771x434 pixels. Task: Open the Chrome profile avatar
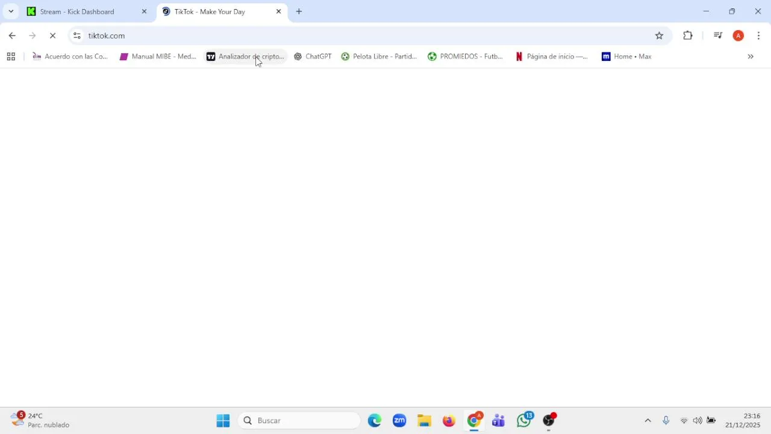tap(738, 36)
